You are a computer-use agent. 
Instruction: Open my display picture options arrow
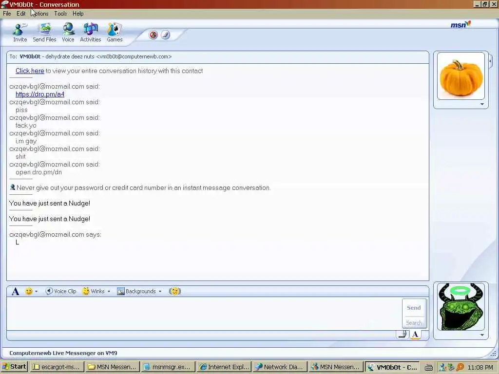point(482,335)
